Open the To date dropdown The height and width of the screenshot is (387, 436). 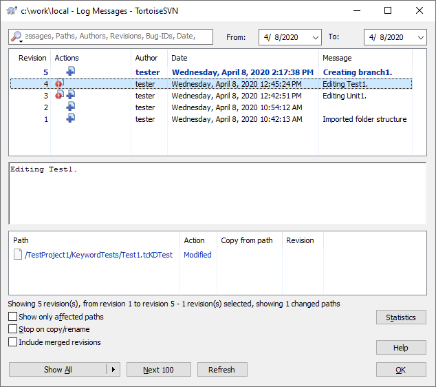tap(419, 37)
